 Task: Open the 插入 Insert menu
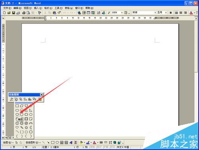coord(38,8)
